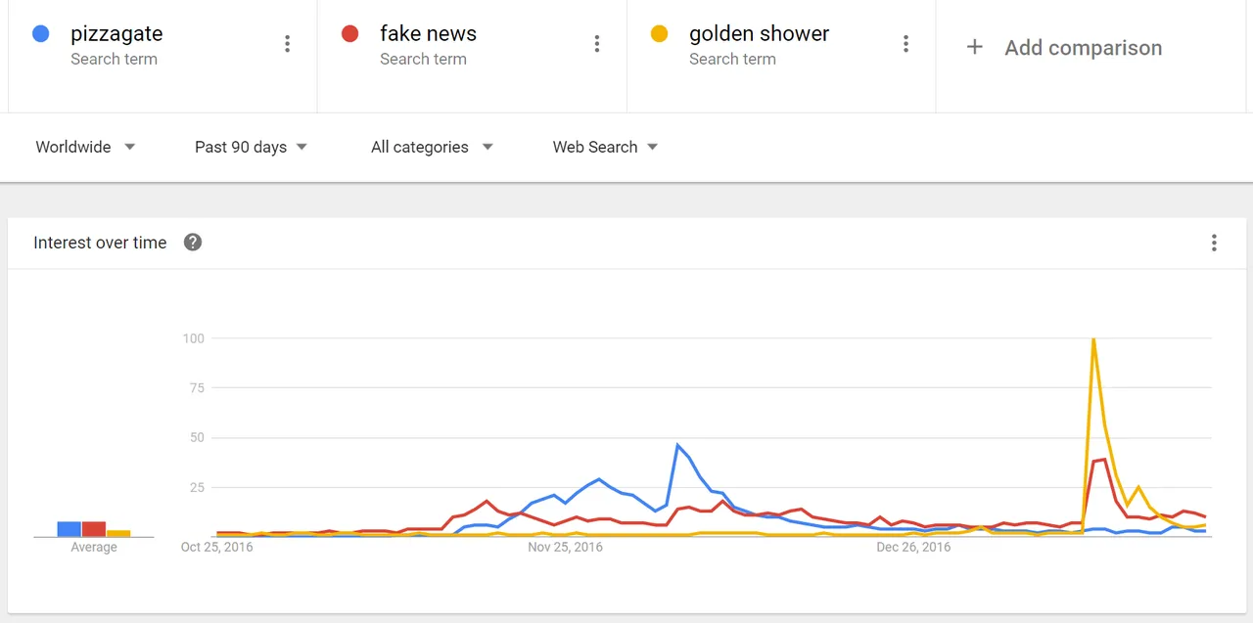Click the yellow dot next to golden shower

(x=659, y=34)
